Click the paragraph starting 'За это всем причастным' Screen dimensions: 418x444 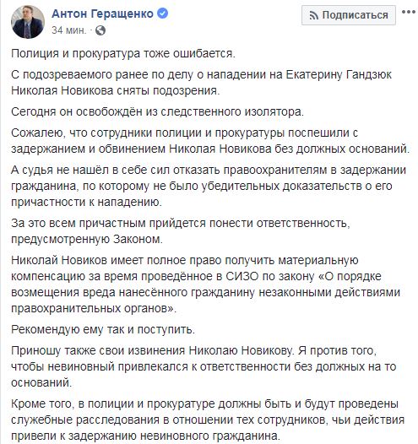(181, 231)
